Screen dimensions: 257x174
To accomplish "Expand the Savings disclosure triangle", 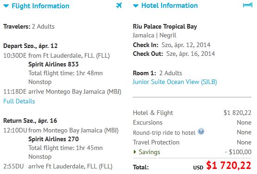I will click(135, 152).
